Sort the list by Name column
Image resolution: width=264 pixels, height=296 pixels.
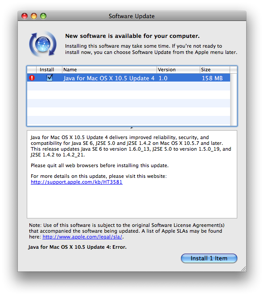point(109,70)
